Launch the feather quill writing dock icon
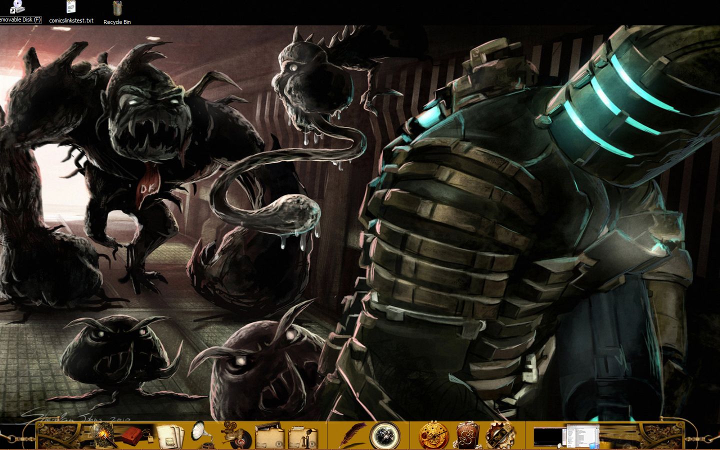Screen dimensions: 720x450 352,435
